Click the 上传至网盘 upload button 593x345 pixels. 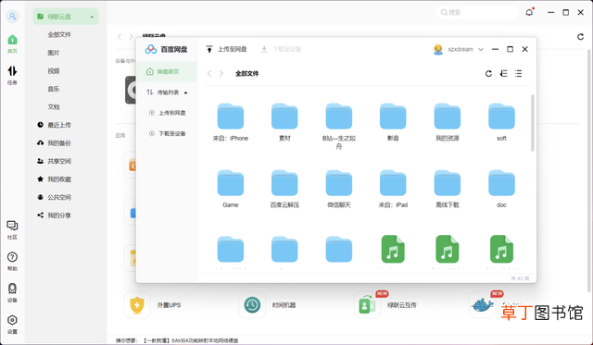point(226,49)
